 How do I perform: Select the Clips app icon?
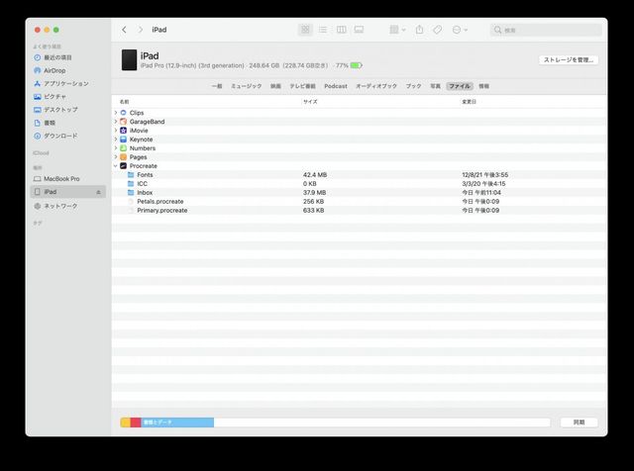pos(123,113)
